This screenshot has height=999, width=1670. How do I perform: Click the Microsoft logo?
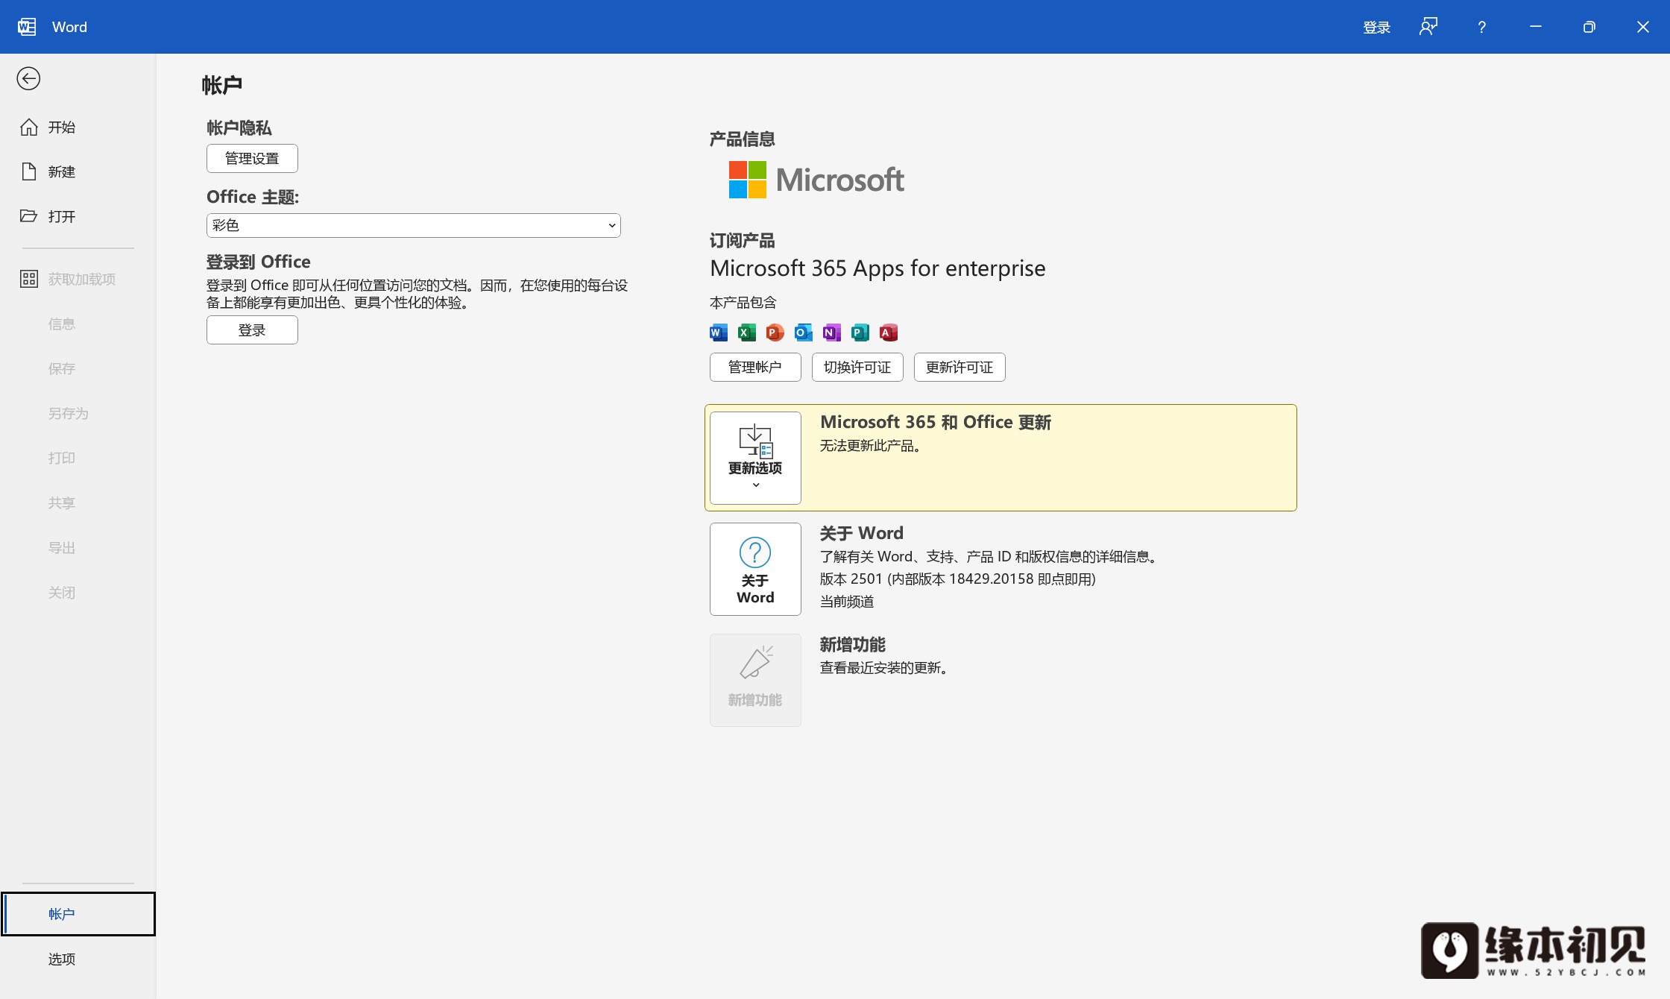pos(816,180)
